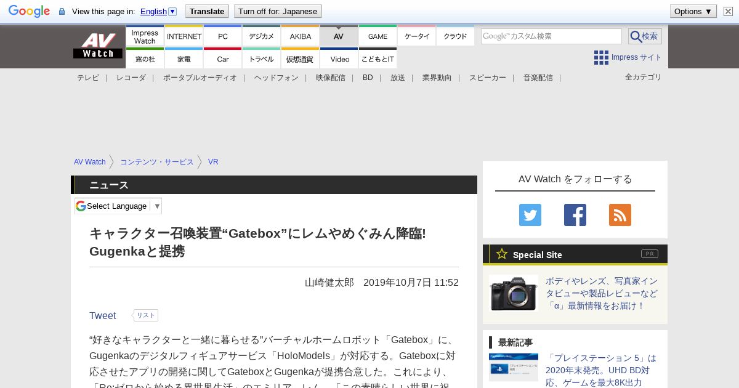Screen dimensions: 739x388
Task: Open the スピーカー category
Action: coord(488,78)
